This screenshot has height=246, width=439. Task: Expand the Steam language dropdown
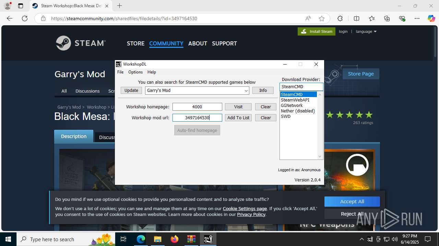pos(366,31)
